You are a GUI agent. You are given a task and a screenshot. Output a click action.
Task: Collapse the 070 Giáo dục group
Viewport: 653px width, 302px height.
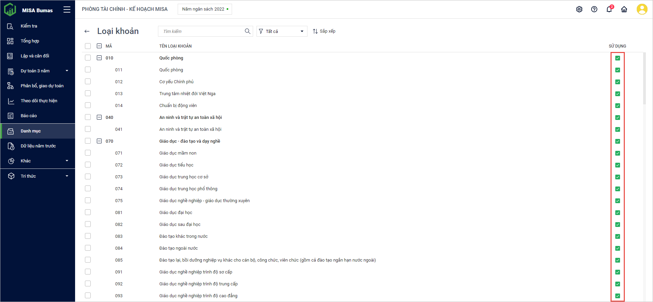click(x=99, y=141)
